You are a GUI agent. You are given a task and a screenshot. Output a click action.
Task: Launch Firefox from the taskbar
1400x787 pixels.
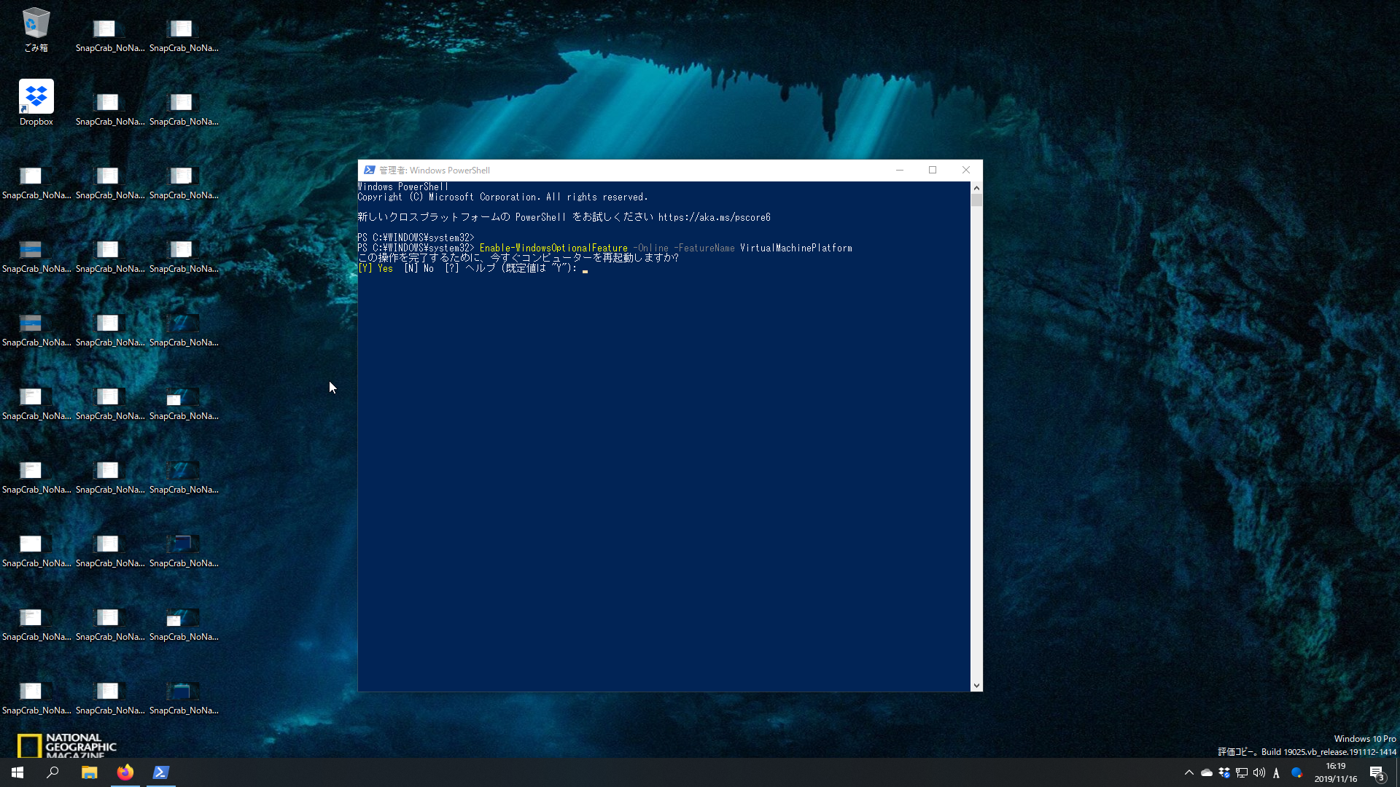tap(125, 772)
